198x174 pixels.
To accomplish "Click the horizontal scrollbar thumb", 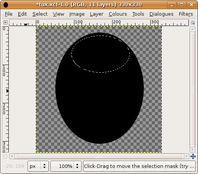I will tap(99, 156).
